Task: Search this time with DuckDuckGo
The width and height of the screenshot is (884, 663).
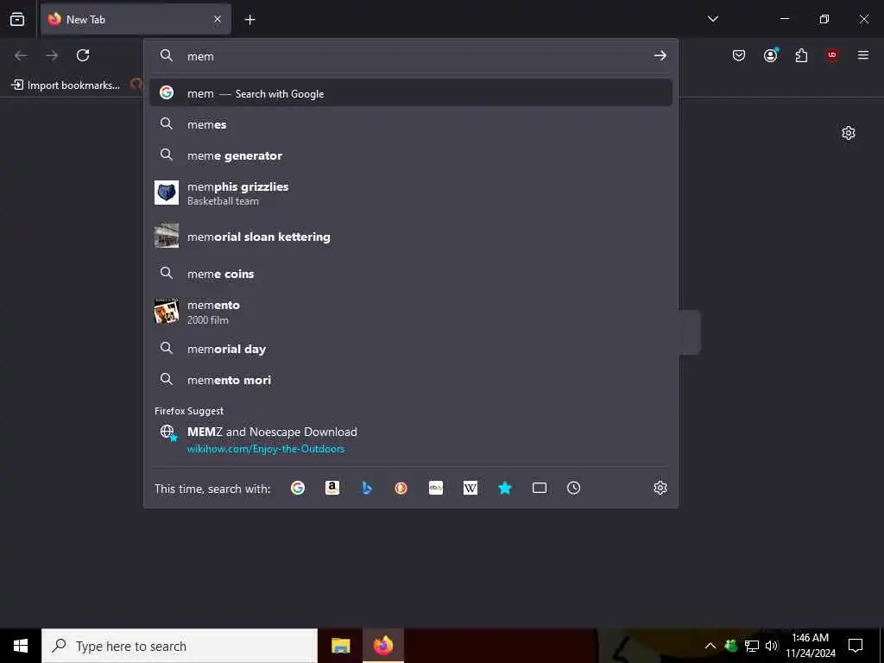Action: 401,489
